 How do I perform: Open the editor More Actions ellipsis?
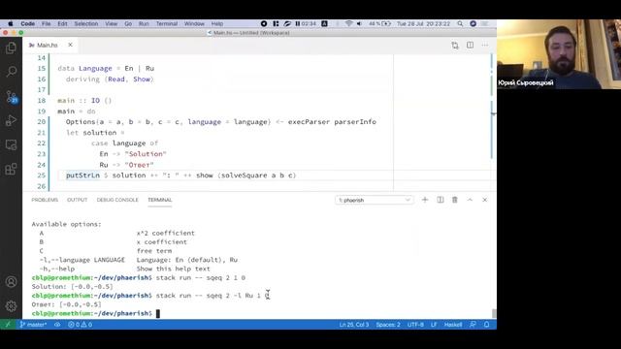[485, 46]
